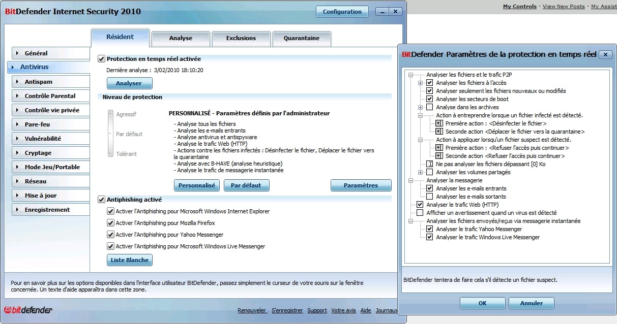Image resolution: width=617 pixels, height=324 pixels.
Task: Click the arrow icon beside Général
Action: pos(17,53)
